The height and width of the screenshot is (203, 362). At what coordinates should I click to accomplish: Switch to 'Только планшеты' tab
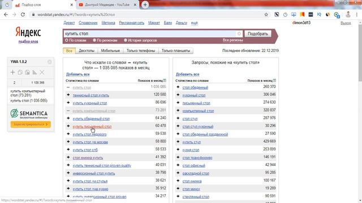pyautogui.click(x=176, y=51)
